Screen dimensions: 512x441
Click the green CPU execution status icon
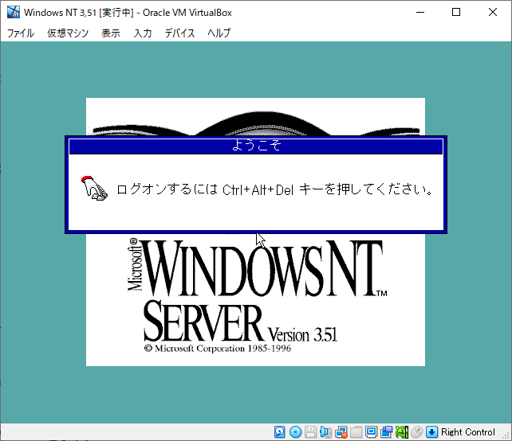click(402, 432)
